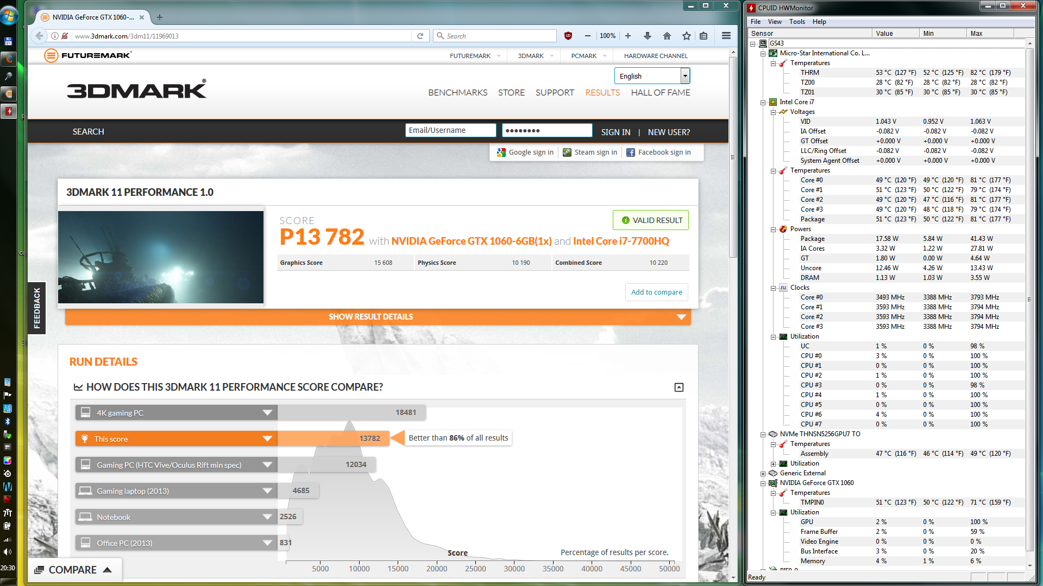Go to HALL OF FAME page
Viewport: 1043px width, 586px height.
pos(661,93)
